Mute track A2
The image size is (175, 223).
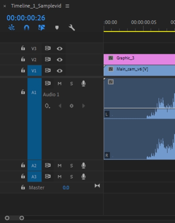[x=60, y=165]
